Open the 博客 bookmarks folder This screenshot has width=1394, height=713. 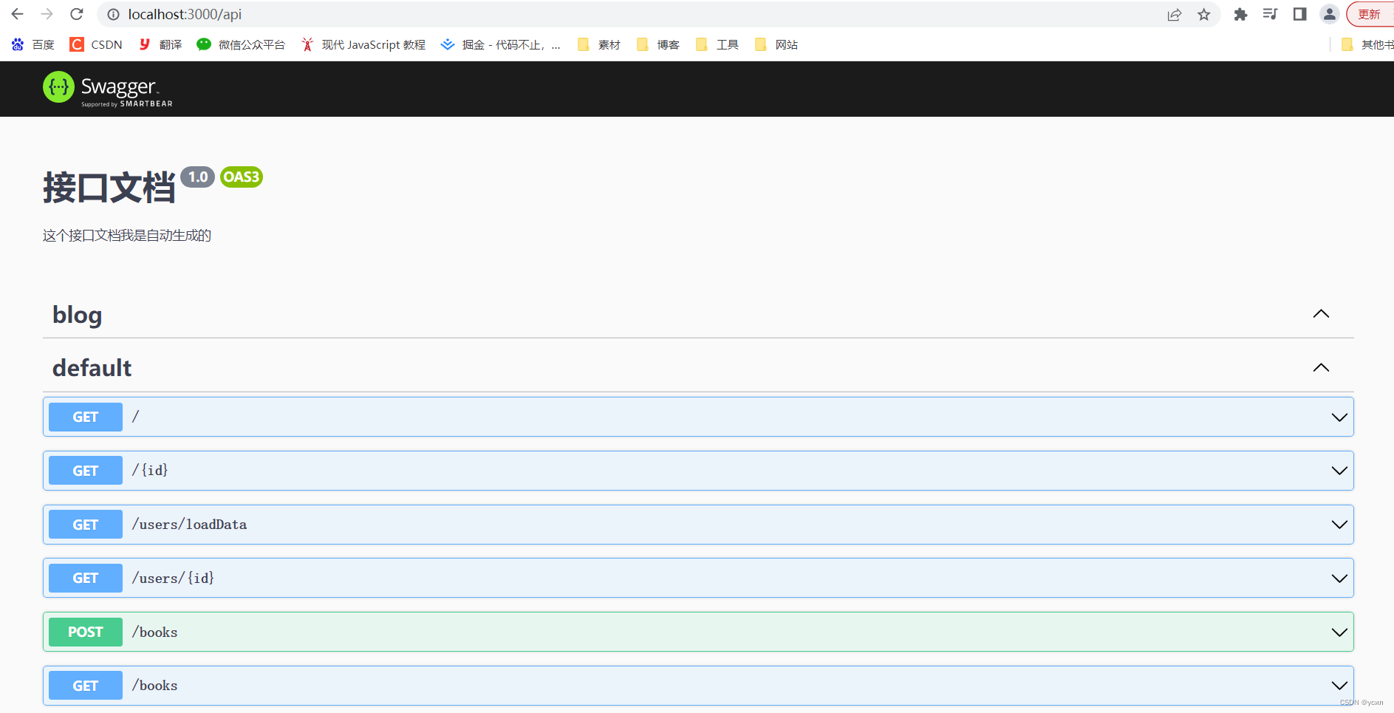click(x=658, y=45)
